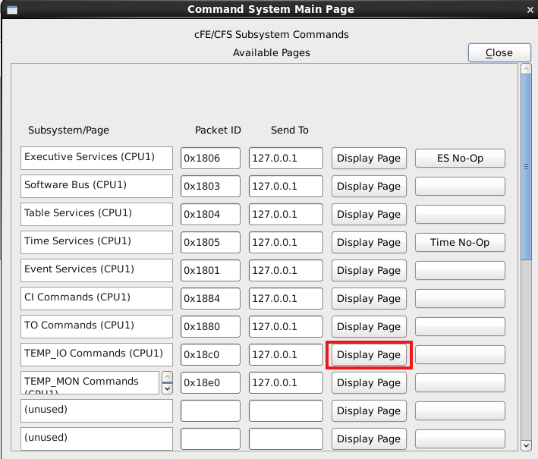Click Send To field for Table Services
This screenshot has height=459, width=538.
click(285, 215)
